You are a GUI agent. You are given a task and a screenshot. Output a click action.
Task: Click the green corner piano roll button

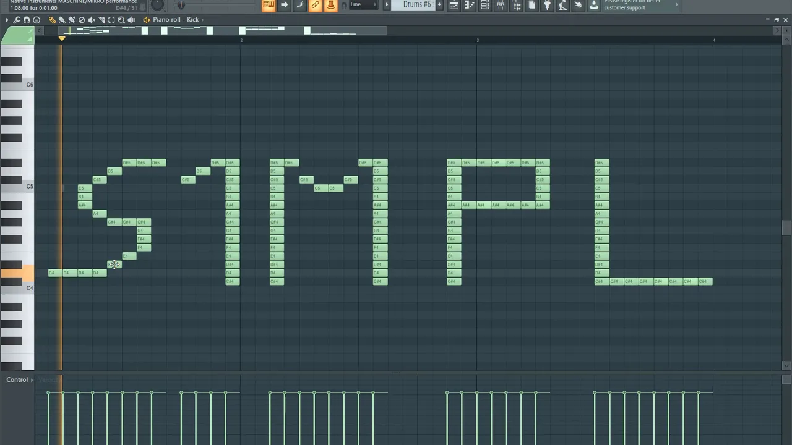[17, 36]
